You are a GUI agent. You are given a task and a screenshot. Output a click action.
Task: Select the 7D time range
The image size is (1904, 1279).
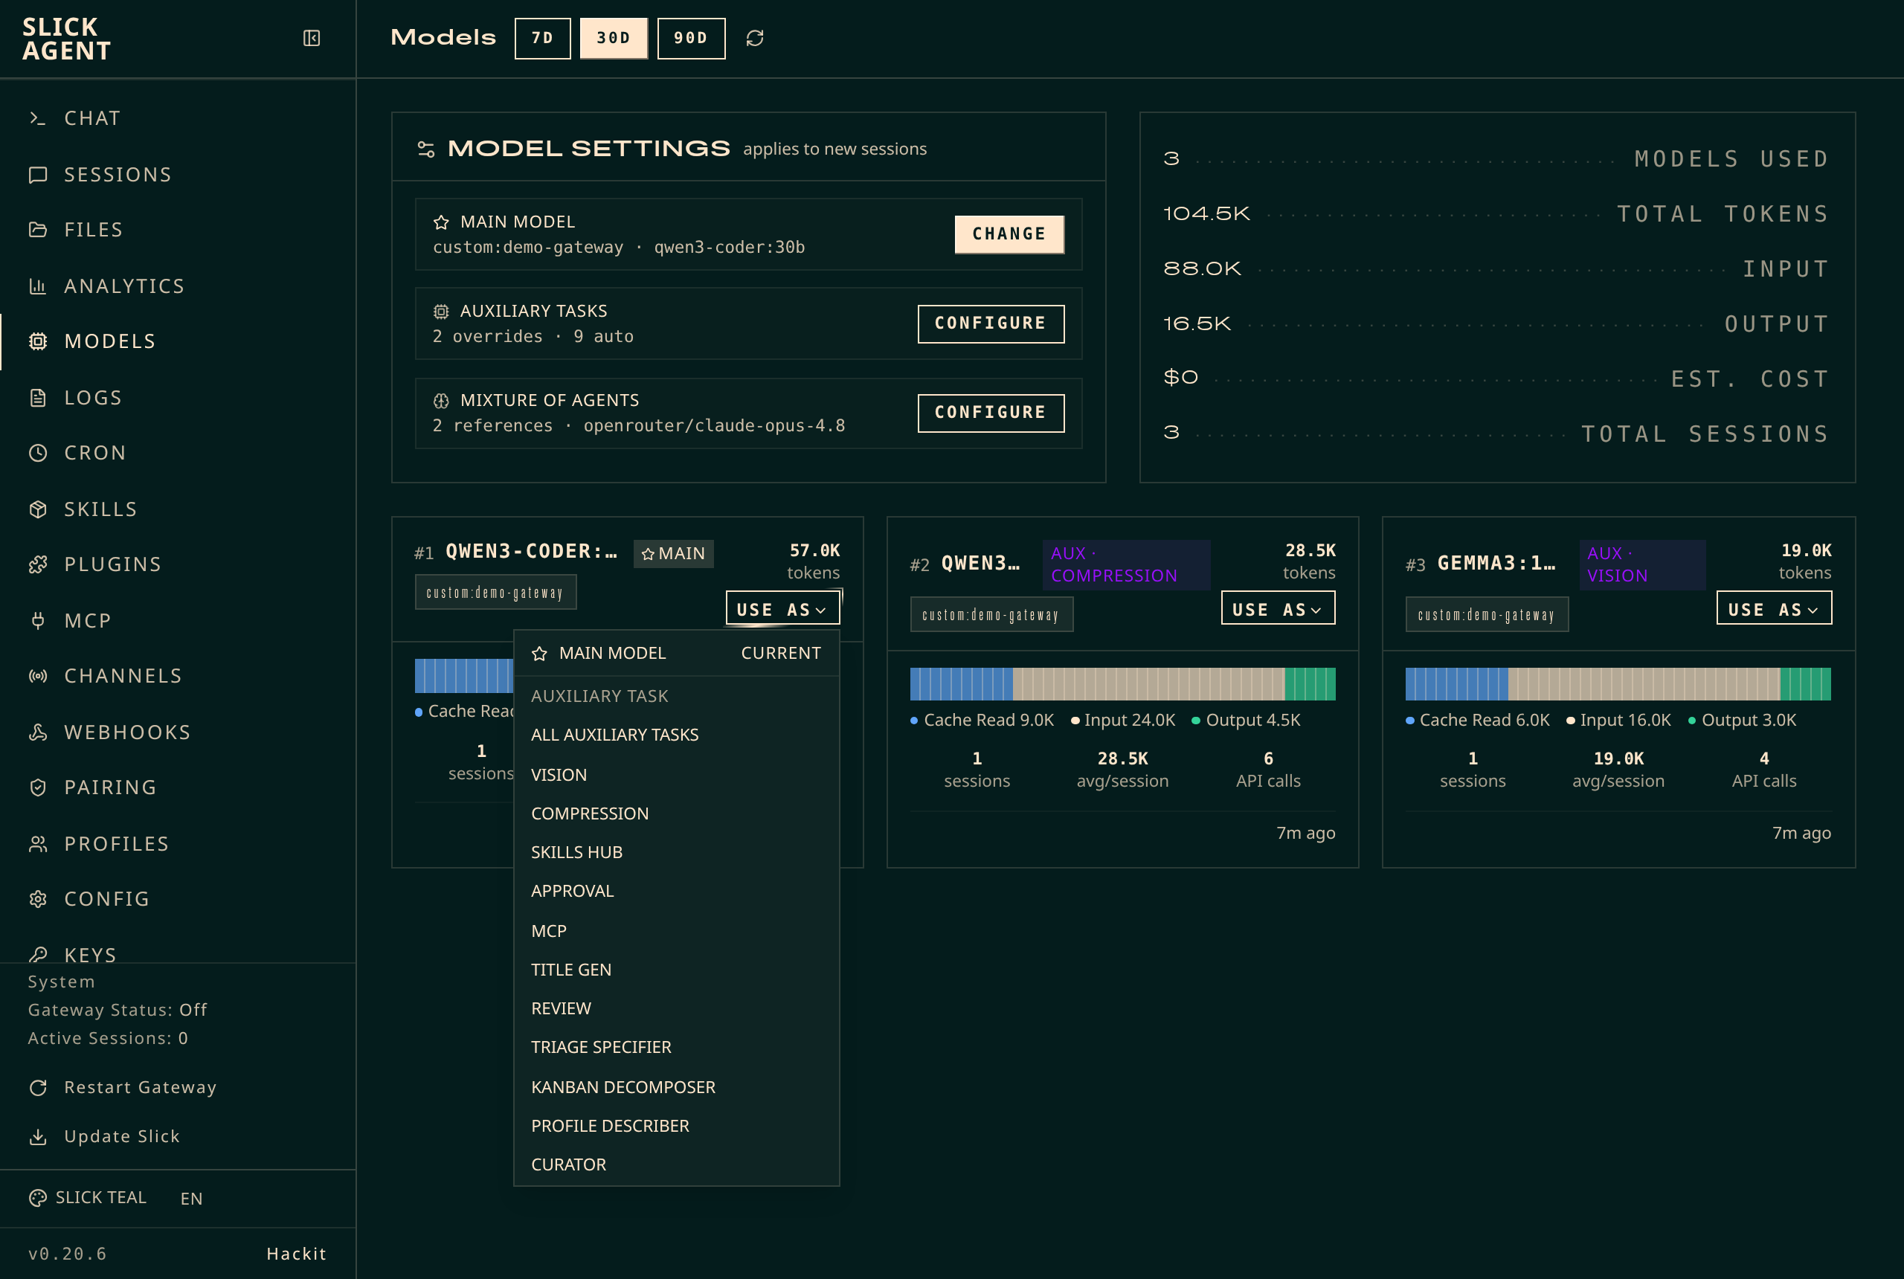542,39
